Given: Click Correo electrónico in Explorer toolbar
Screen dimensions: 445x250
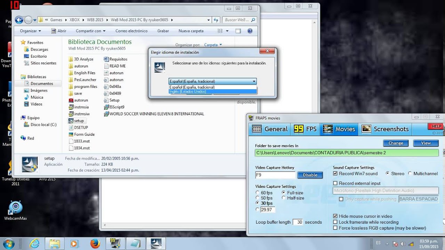Looking at the screenshot, I should [131, 31].
